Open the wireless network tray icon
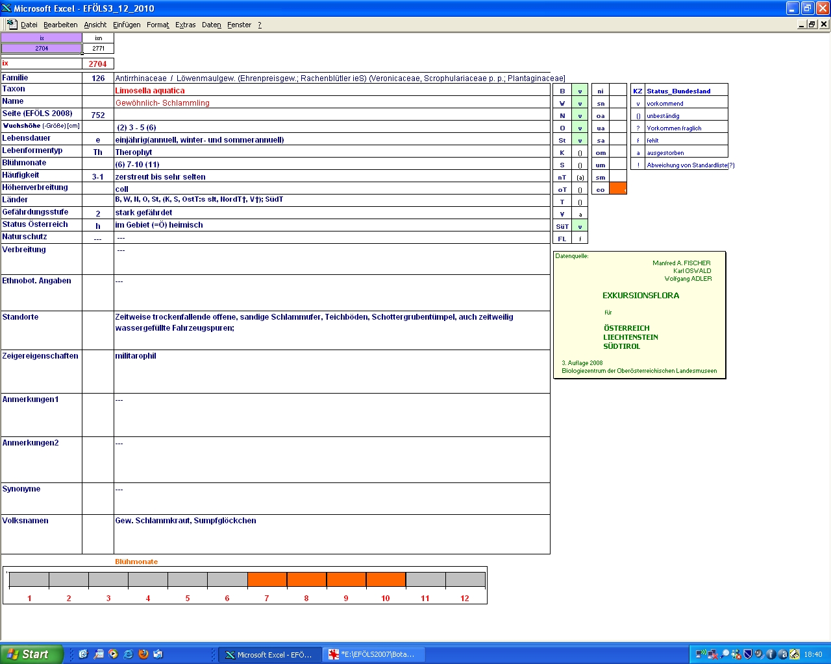The height and width of the screenshot is (664, 831). 701,654
